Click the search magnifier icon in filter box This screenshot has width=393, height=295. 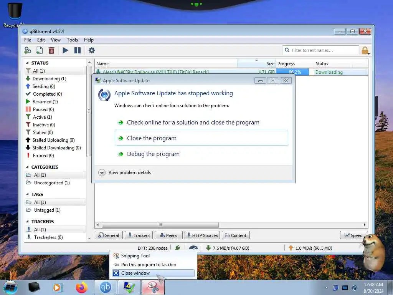[x=287, y=50]
